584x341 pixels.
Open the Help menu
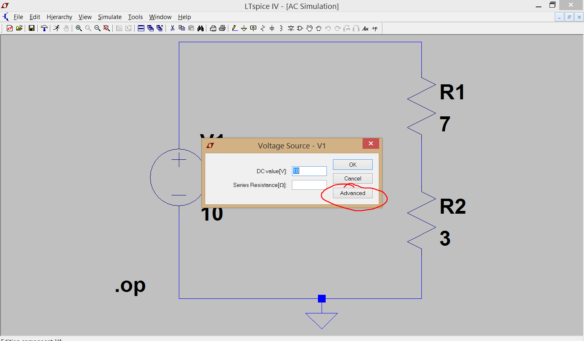[x=185, y=17]
